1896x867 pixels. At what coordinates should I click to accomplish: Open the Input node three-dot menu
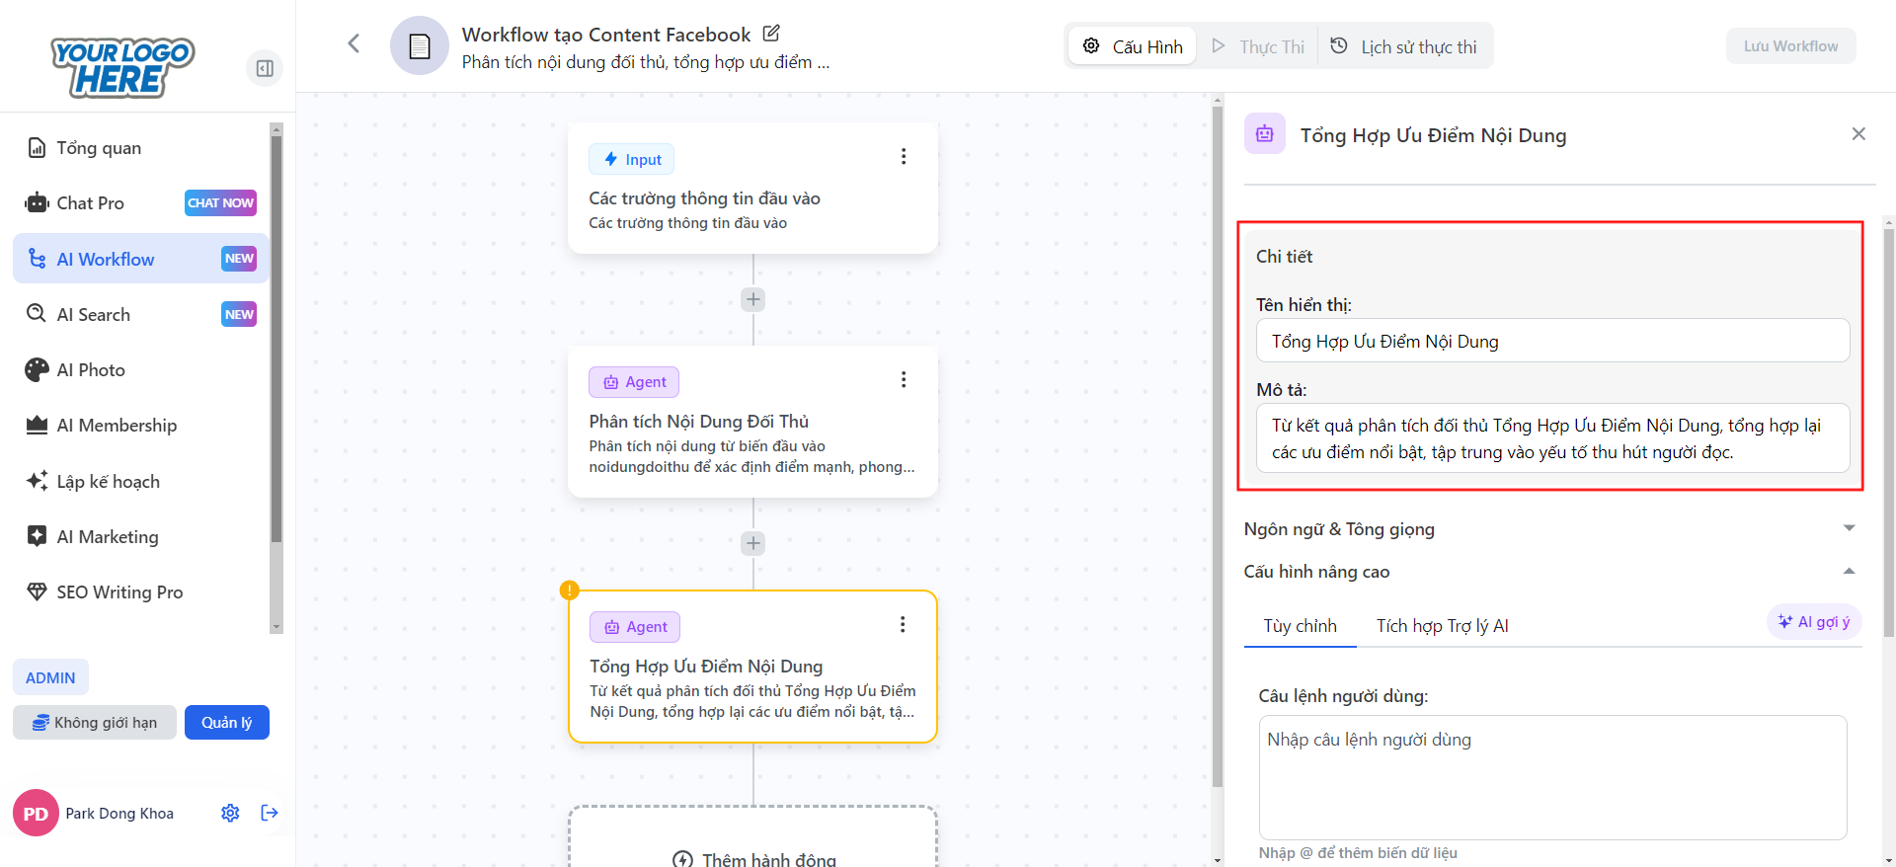pyautogui.click(x=903, y=157)
